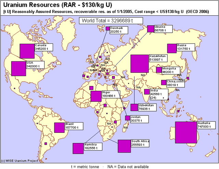
Task: Click the China 38019 t label
Action: click(176, 84)
